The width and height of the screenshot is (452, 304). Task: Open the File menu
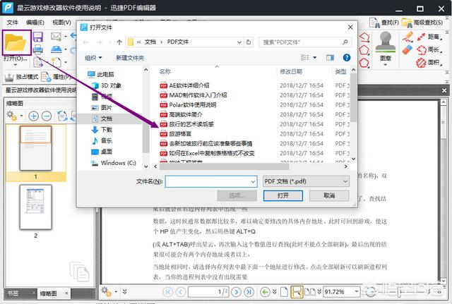(x=12, y=23)
